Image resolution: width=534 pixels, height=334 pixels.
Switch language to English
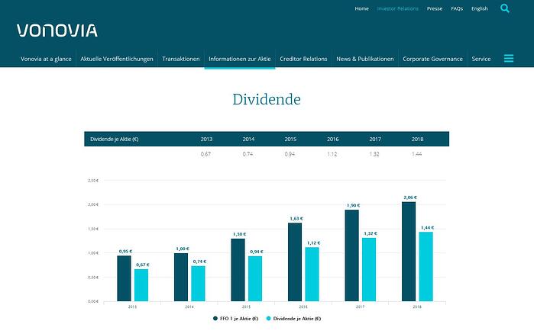click(x=480, y=8)
